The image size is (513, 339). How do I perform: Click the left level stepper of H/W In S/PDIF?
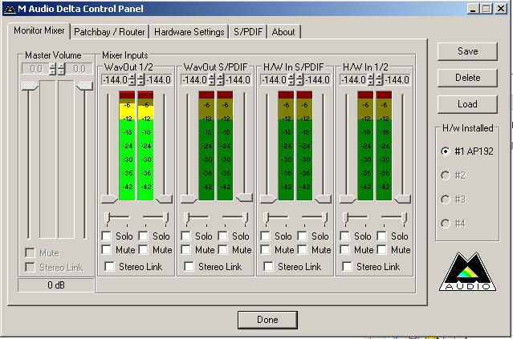click(x=291, y=79)
